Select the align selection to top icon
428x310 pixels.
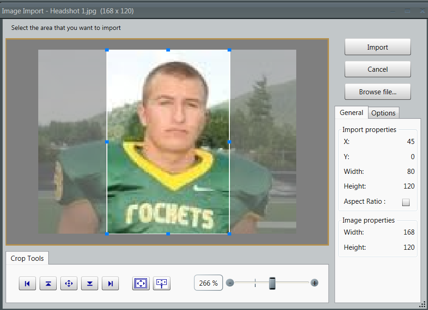click(x=48, y=283)
